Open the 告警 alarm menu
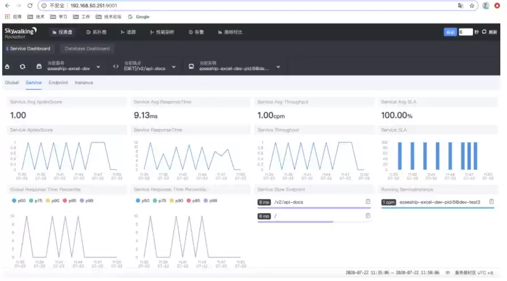Screen dimensions: 507x281 click(x=196, y=32)
